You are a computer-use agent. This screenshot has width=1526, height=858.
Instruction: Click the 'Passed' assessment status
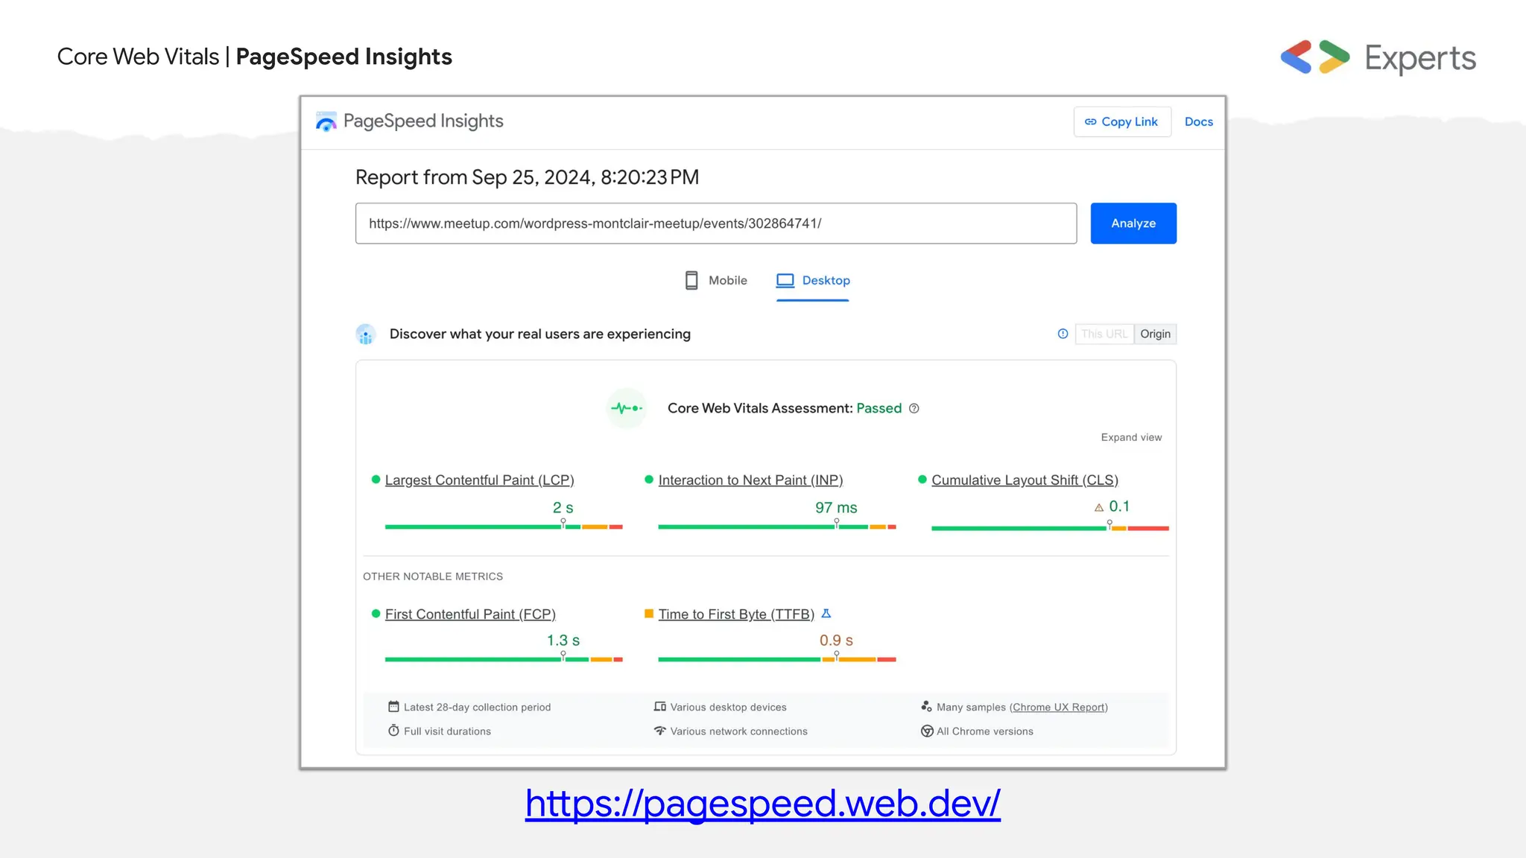click(x=879, y=408)
